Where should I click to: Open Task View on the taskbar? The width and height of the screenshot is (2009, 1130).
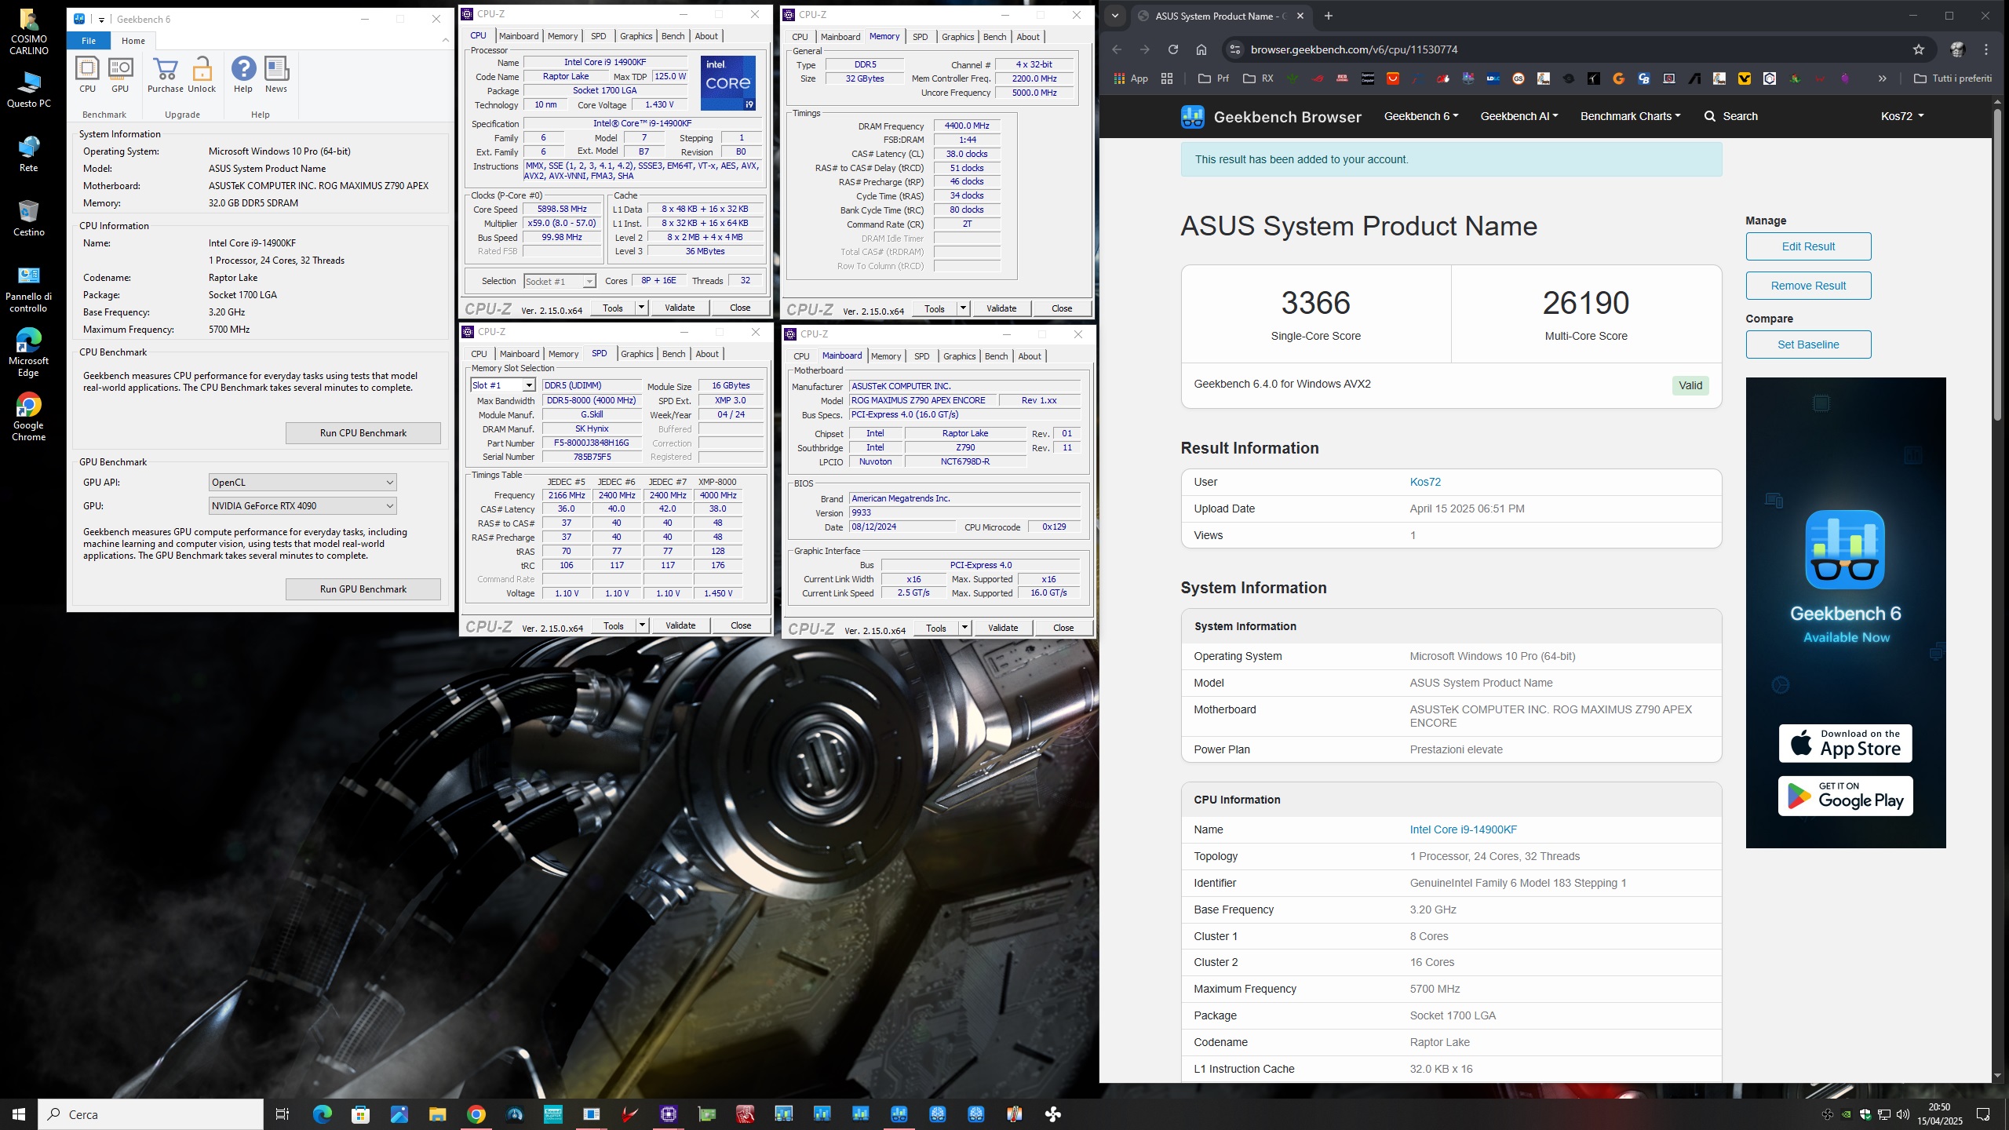(x=283, y=1114)
